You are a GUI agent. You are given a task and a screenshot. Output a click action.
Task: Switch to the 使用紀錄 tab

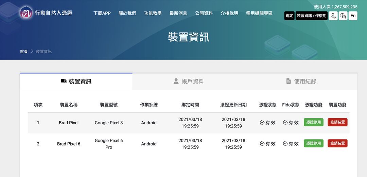[x=301, y=82]
